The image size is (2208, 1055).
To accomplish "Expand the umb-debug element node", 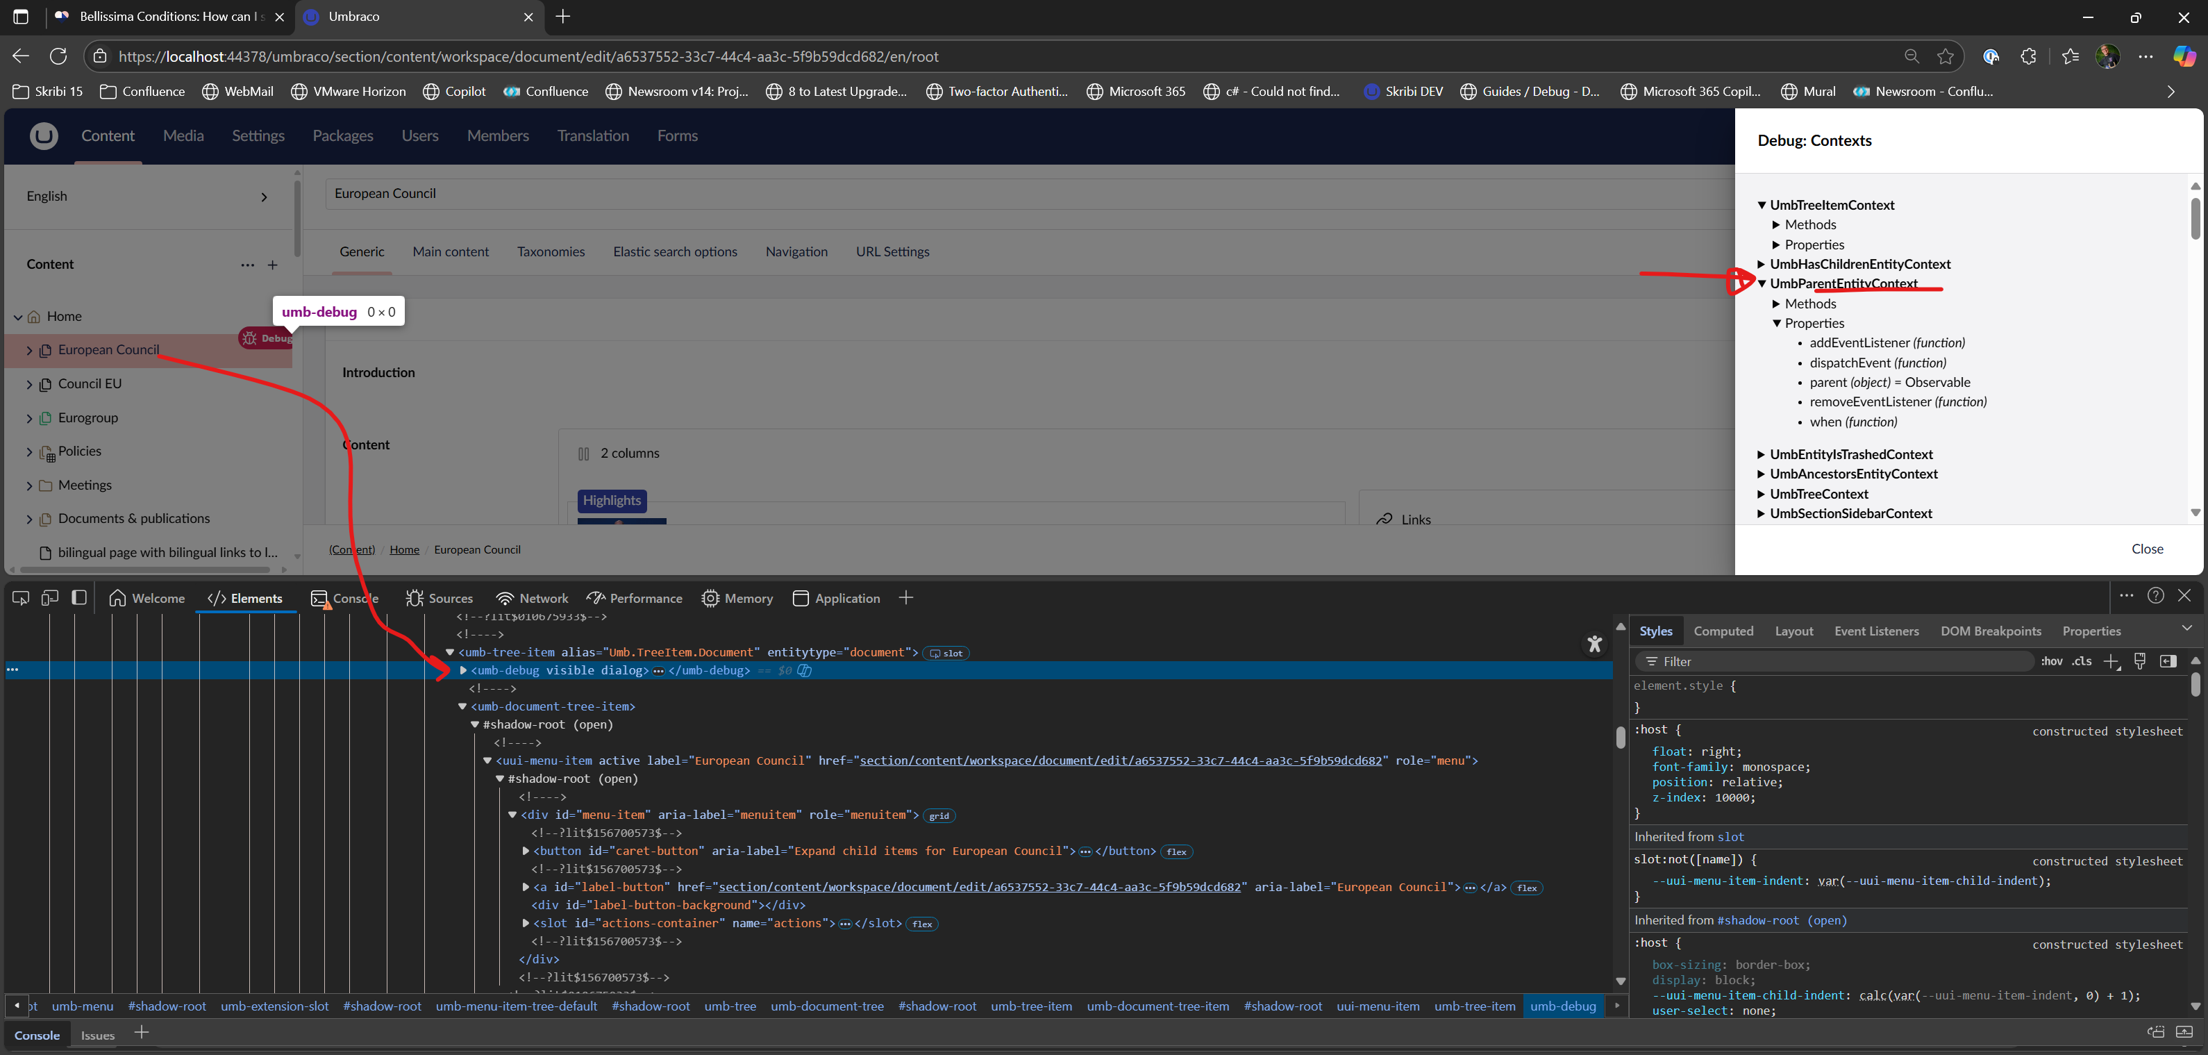I will (x=464, y=670).
